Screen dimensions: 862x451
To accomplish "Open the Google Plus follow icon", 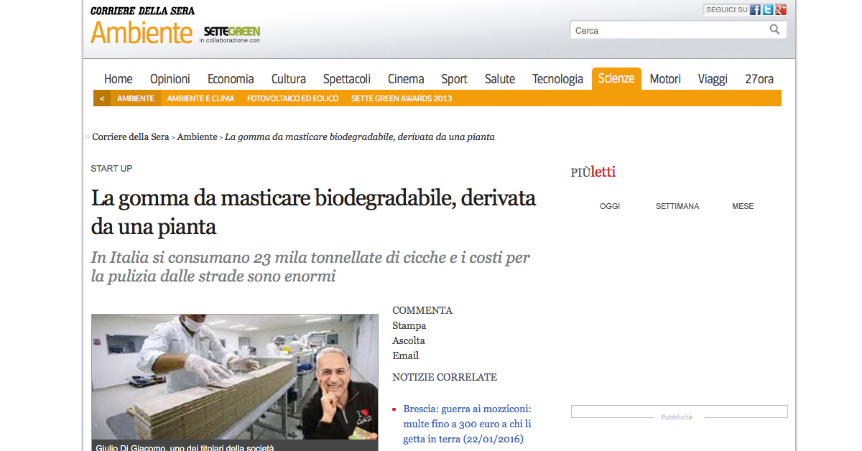I will click(x=781, y=10).
